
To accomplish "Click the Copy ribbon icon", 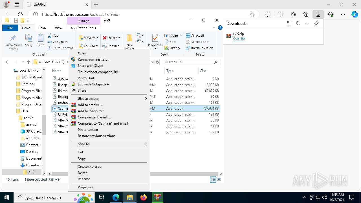I will tap(28, 38).
